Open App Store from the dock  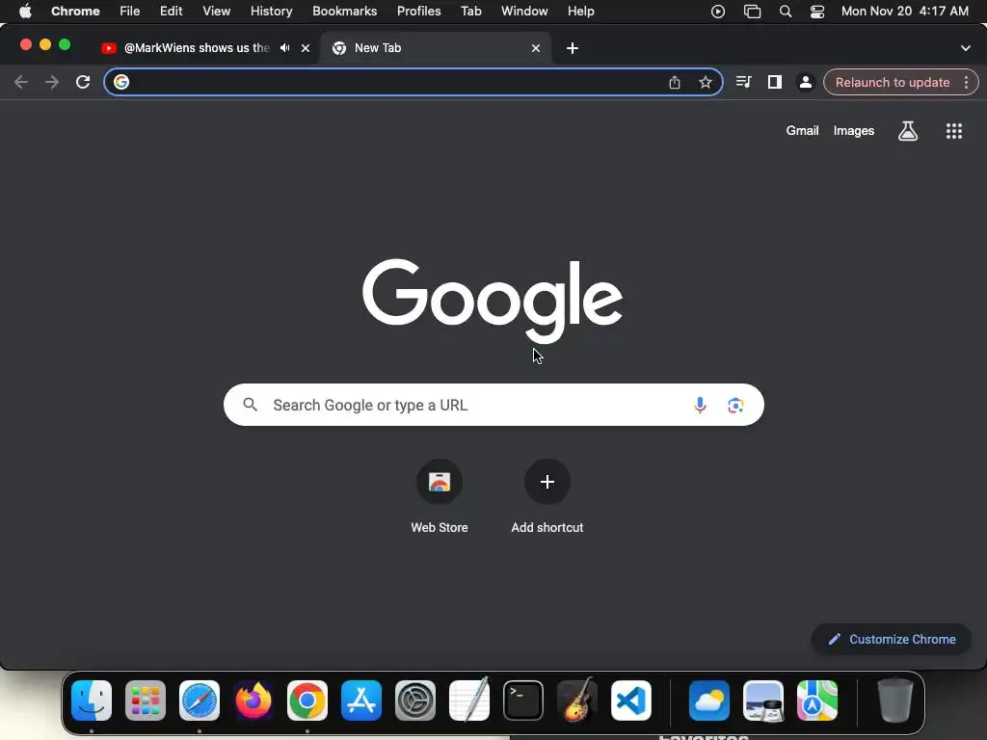point(361,700)
